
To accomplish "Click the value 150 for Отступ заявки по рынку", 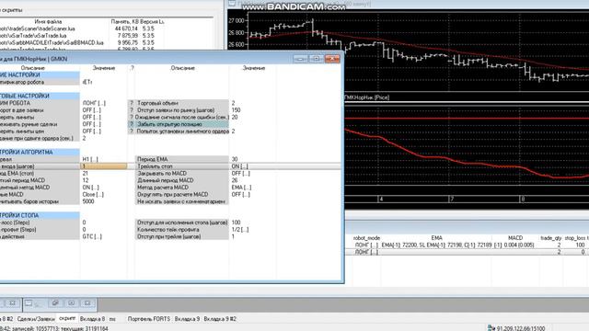I will pyautogui.click(x=236, y=110).
